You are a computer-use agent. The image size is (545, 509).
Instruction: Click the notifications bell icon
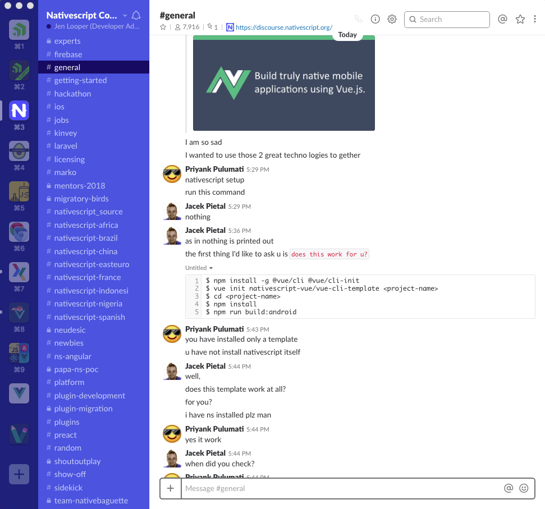coord(136,15)
